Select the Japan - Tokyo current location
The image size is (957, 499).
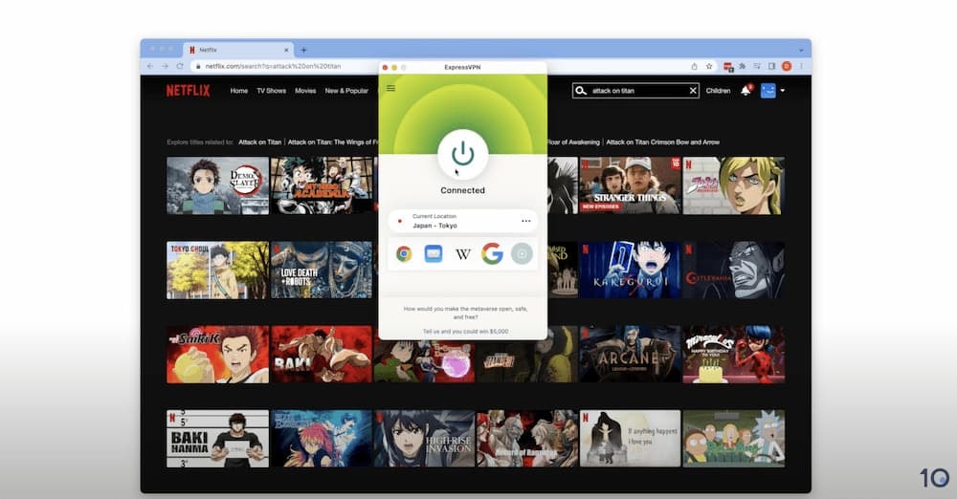462,221
